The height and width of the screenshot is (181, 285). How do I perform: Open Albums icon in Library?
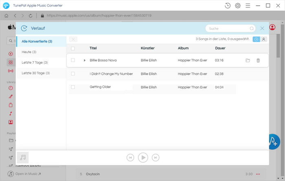[11, 105]
